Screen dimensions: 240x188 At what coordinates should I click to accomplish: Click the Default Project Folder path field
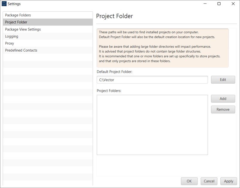pos(152,80)
